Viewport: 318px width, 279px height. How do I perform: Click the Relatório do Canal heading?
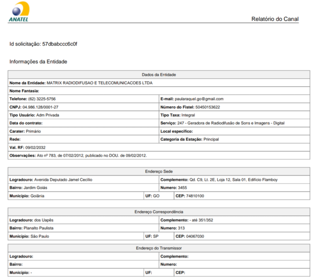coord(275,19)
